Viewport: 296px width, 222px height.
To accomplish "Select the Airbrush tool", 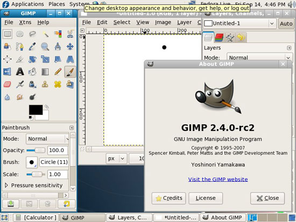I will (x=20, y=84).
